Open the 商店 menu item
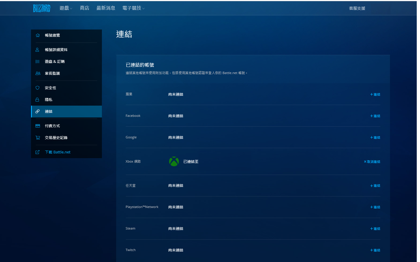This screenshot has width=420, height=262. (x=84, y=8)
